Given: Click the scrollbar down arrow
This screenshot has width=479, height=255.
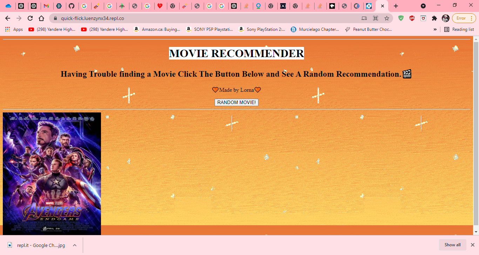Looking at the screenshot, I should pos(476,232).
